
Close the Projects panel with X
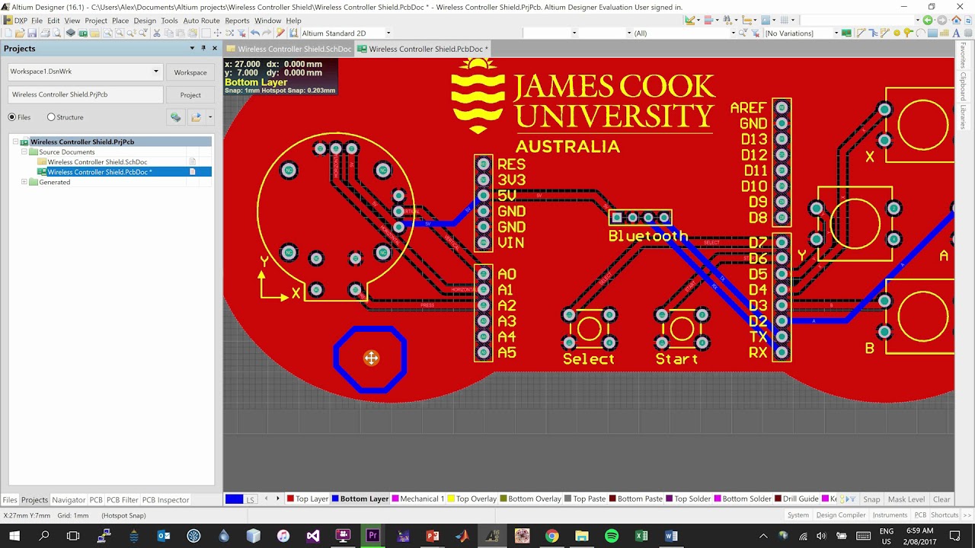214,48
